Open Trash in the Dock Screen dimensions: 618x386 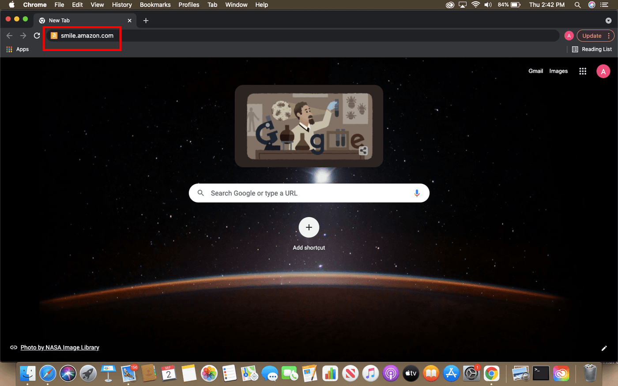click(x=590, y=374)
